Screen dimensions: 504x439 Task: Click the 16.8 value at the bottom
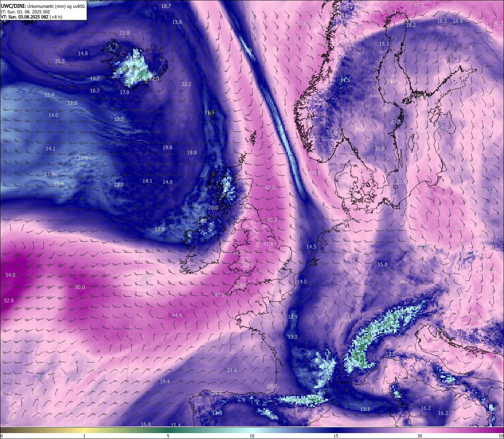click(146, 424)
